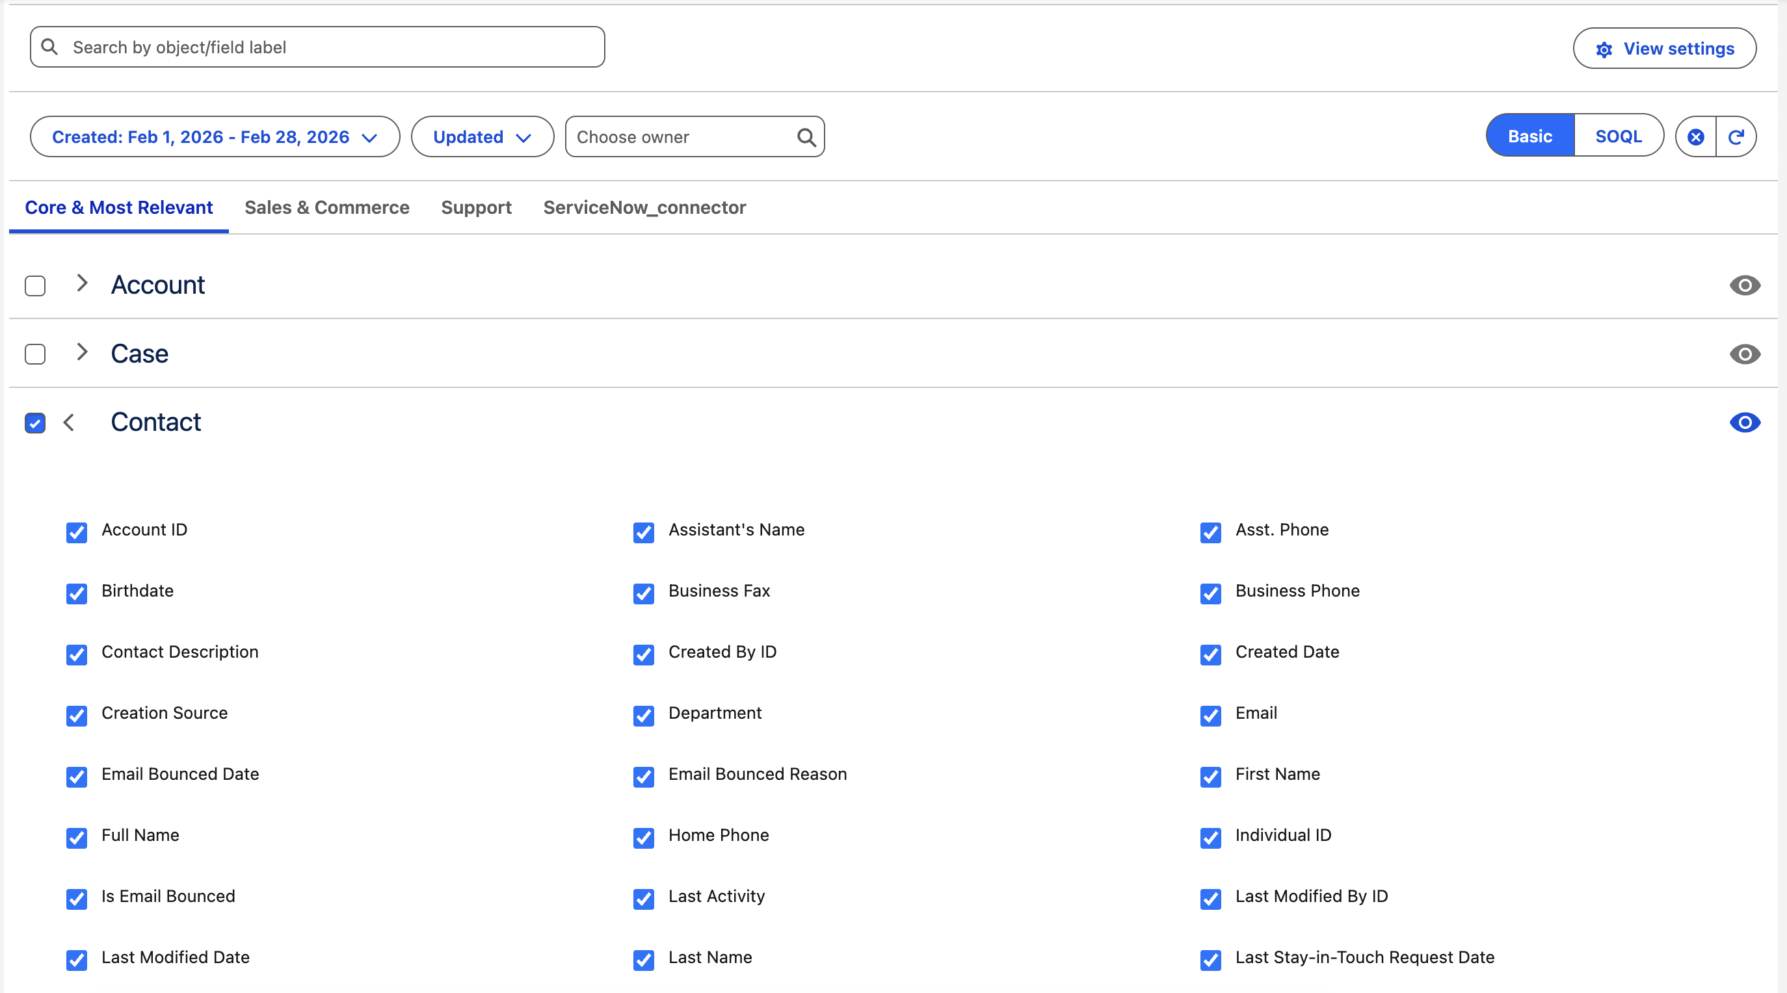Image resolution: width=1787 pixels, height=993 pixels.
Task: Switch to Sales & Commerce tab
Action: [326, 207]
